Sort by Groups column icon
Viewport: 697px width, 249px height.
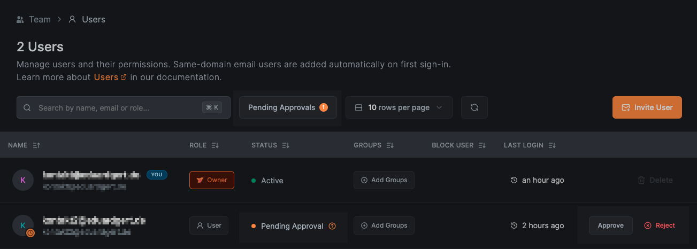[x=390, y=145]
